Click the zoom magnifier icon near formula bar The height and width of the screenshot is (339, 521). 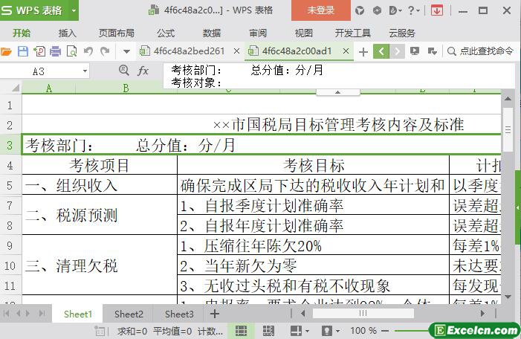124,70
